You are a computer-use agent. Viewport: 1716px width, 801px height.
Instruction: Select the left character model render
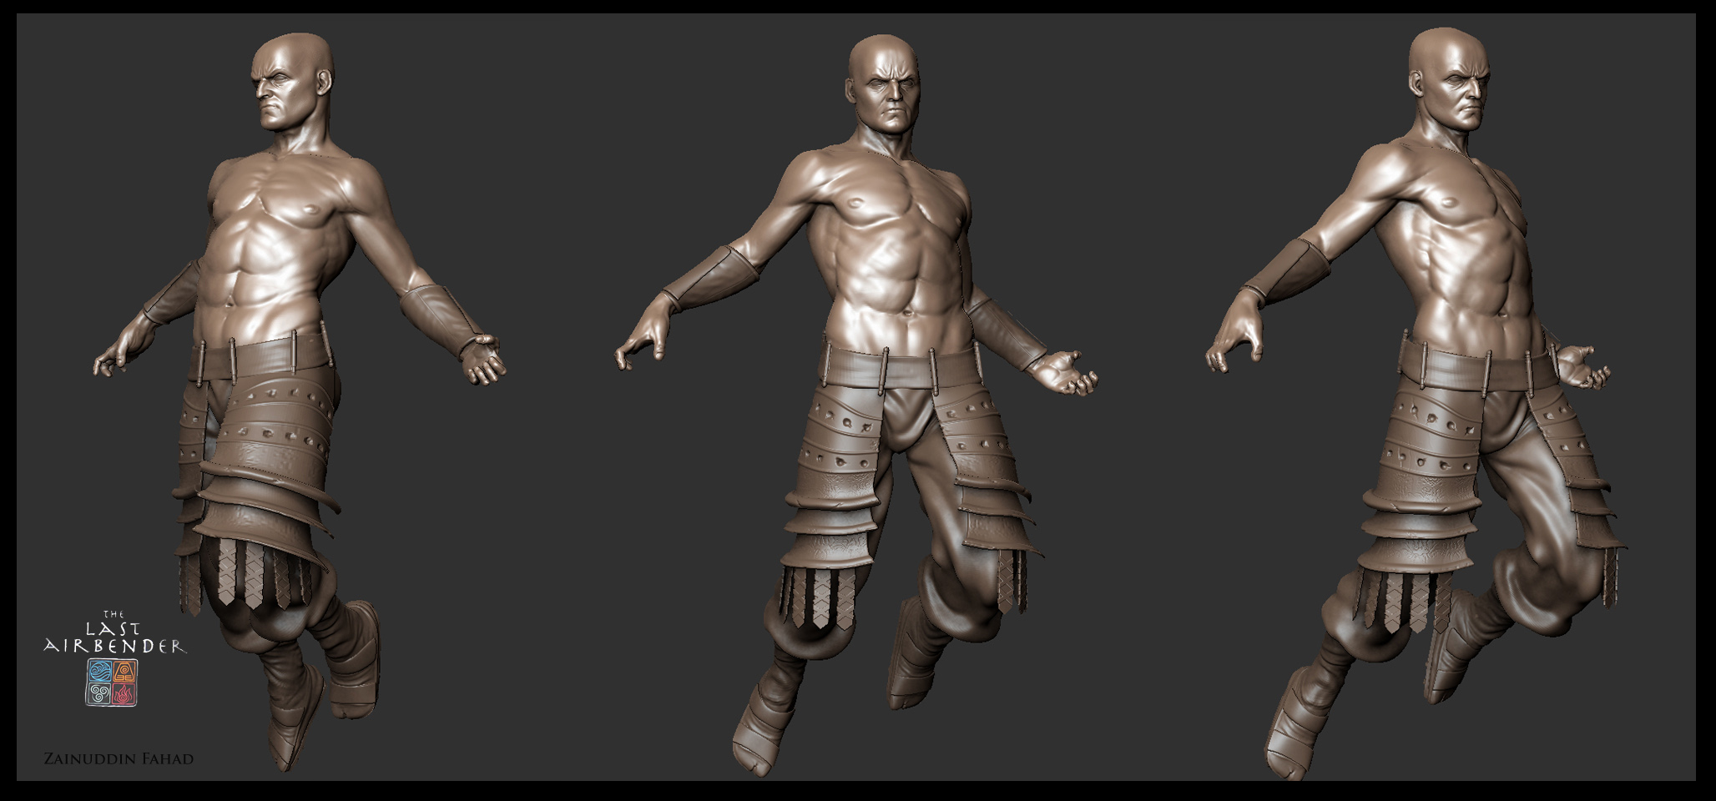299,400
